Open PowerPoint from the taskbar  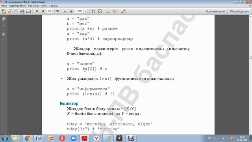pos(50,138)
